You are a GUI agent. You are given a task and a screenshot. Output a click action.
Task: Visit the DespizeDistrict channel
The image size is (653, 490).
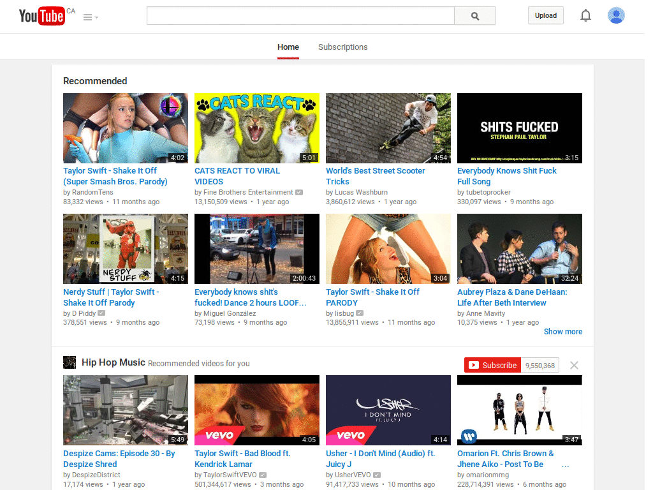tap(96, 475)
